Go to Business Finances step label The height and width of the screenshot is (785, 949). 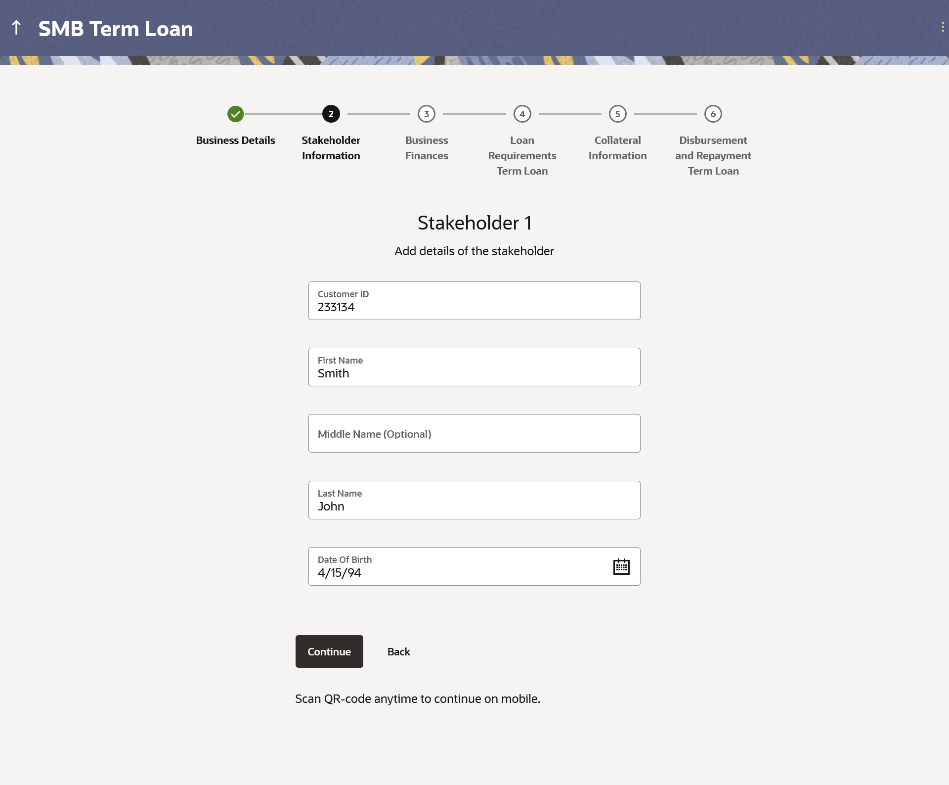[x=426, y=148]
